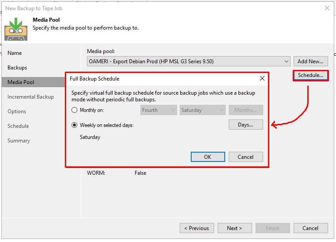Expand the Fourth week dropdown
Screen dimensions: 336x242
point(158,110)
